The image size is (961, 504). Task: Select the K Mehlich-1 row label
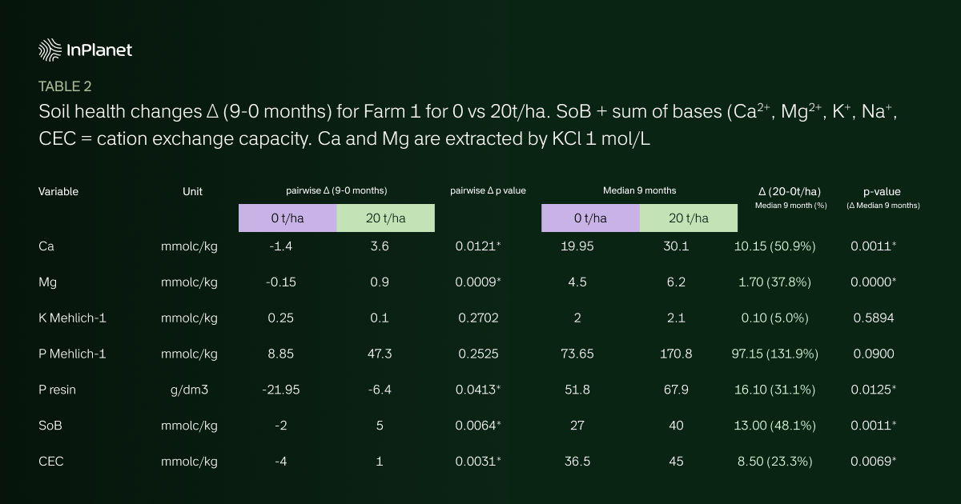(x=72, y=318)
